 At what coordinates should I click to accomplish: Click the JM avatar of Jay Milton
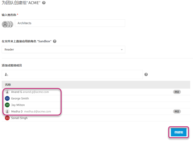[7, 105]
